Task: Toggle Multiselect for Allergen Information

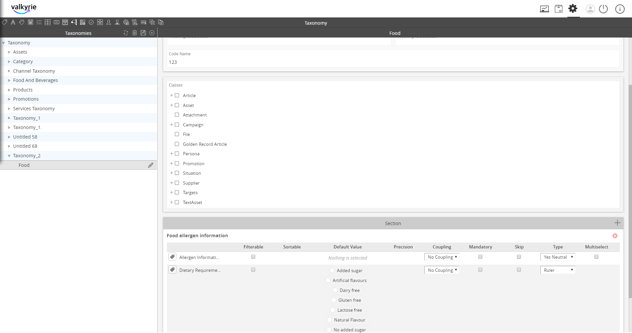Action: pyautogui.click(x=596, y=257)
